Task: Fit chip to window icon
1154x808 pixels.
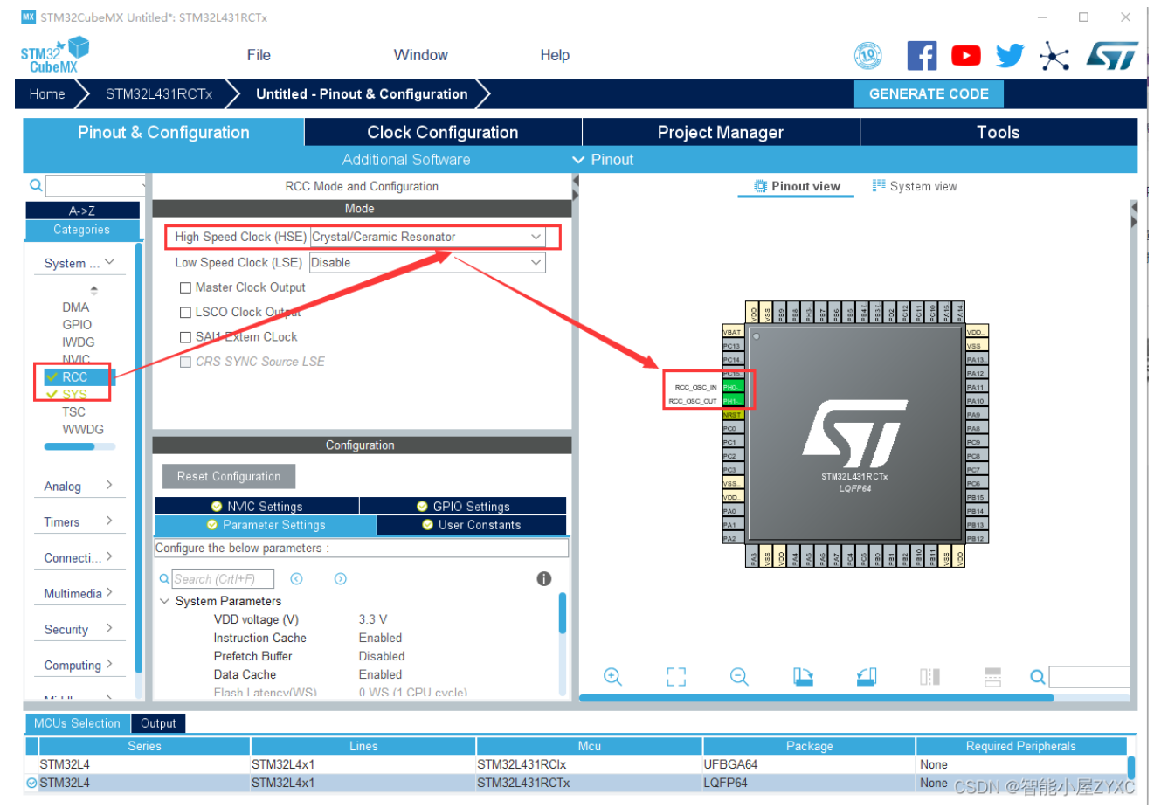Action: [676, 677]
